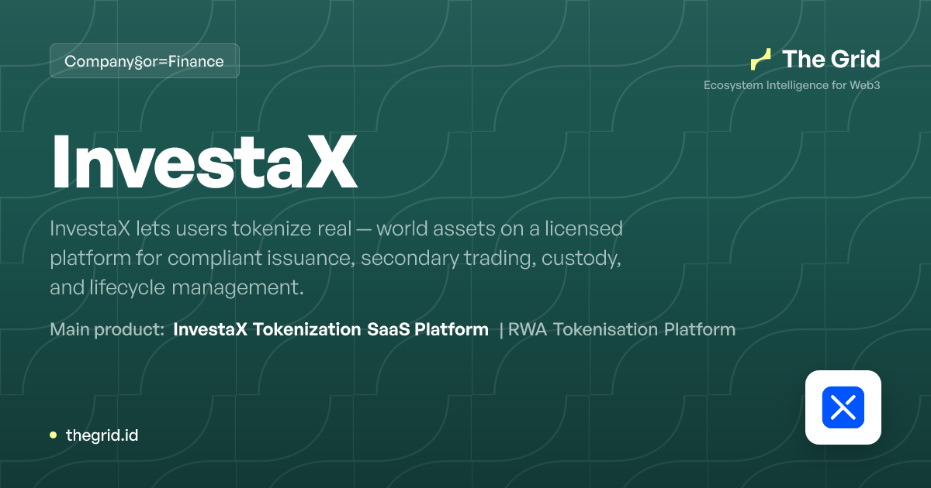Click "The Grid" brand name text
This screenshot has height=488, width=931.
[831, 59]
